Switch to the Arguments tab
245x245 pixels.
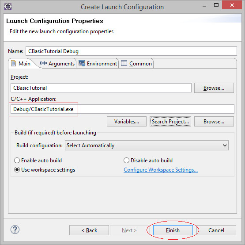pyautogui.click(x=57, y=64)
